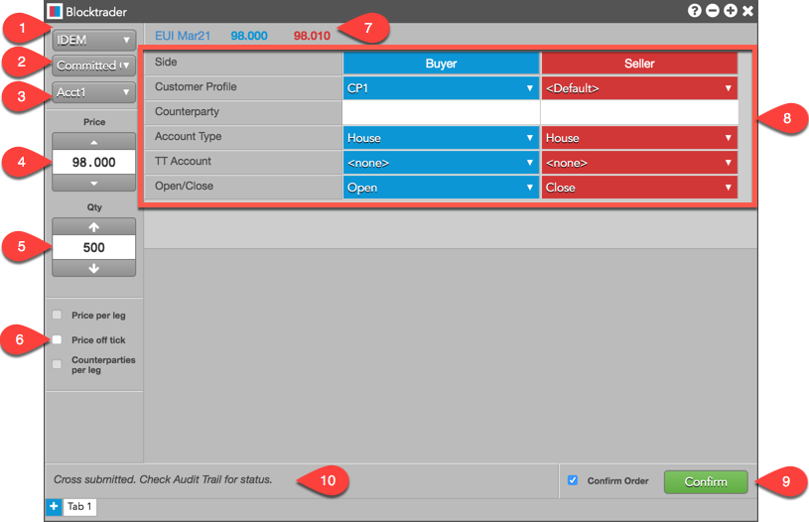Increase quantity with the up arrow
Screen dimensions: 809x522
click(93, 227)
